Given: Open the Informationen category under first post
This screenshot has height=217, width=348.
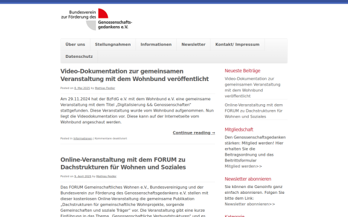Looking at the screenshot, I should [x=82, y=139].
